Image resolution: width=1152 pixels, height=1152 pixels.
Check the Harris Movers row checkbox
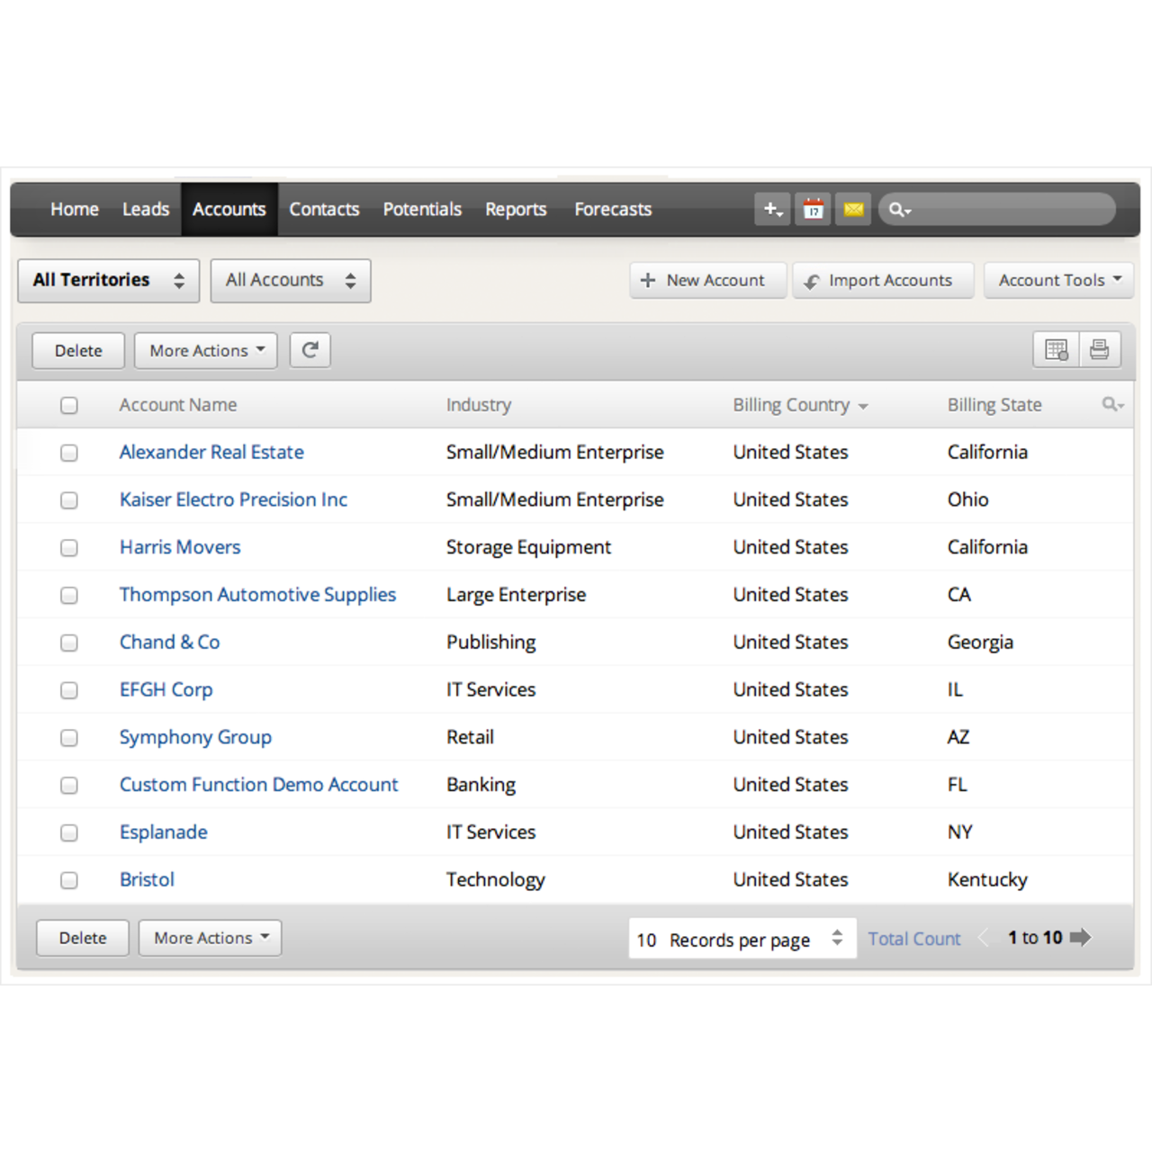pos(69,548)
